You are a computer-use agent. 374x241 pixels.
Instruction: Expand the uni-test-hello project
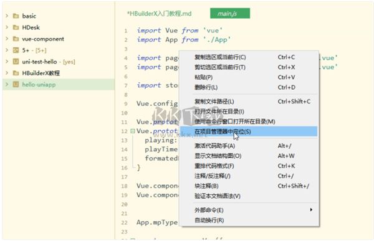pos(7,62)
